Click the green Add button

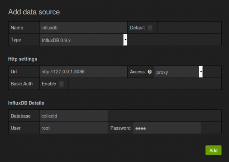[213, 150]
